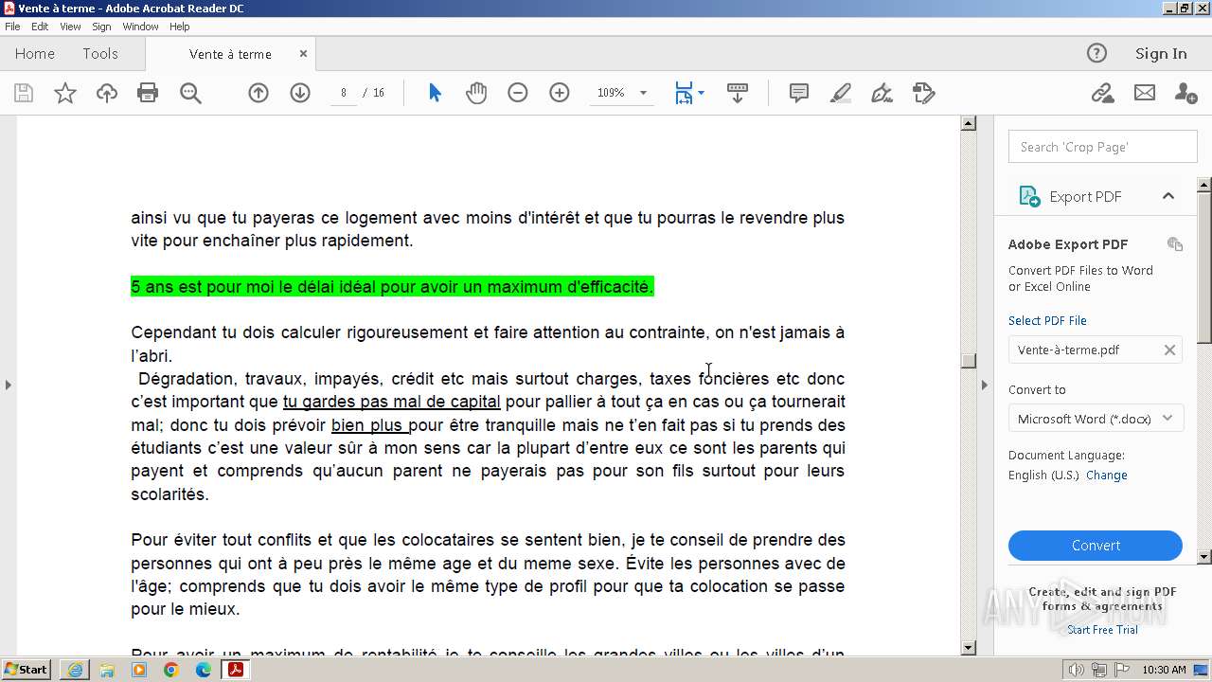The image size is (1212, 682).
Task: Activate the Hand pan tool
Action: 476,93
